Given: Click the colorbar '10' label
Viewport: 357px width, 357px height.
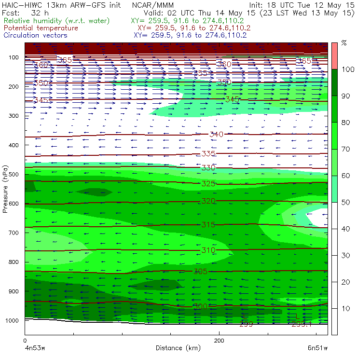Looking at the screenshot, I should [x=345, y=308].
